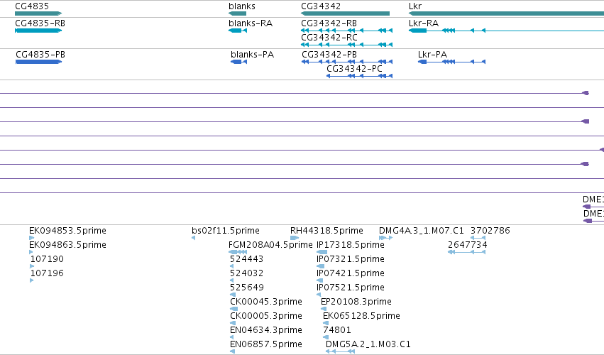
Task: Select feature 525649
Action: pos(247,288)
